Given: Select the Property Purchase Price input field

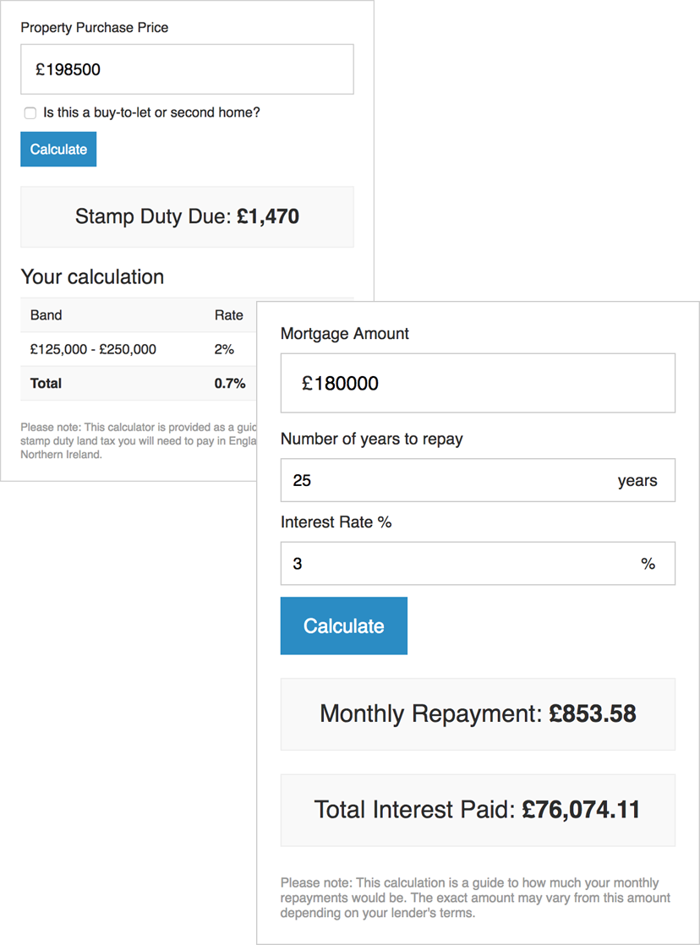Looking at the screenshot, I should [186, 68].
